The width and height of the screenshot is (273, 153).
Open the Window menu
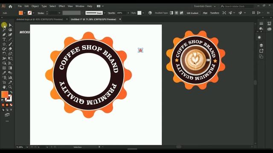point(80,6)
